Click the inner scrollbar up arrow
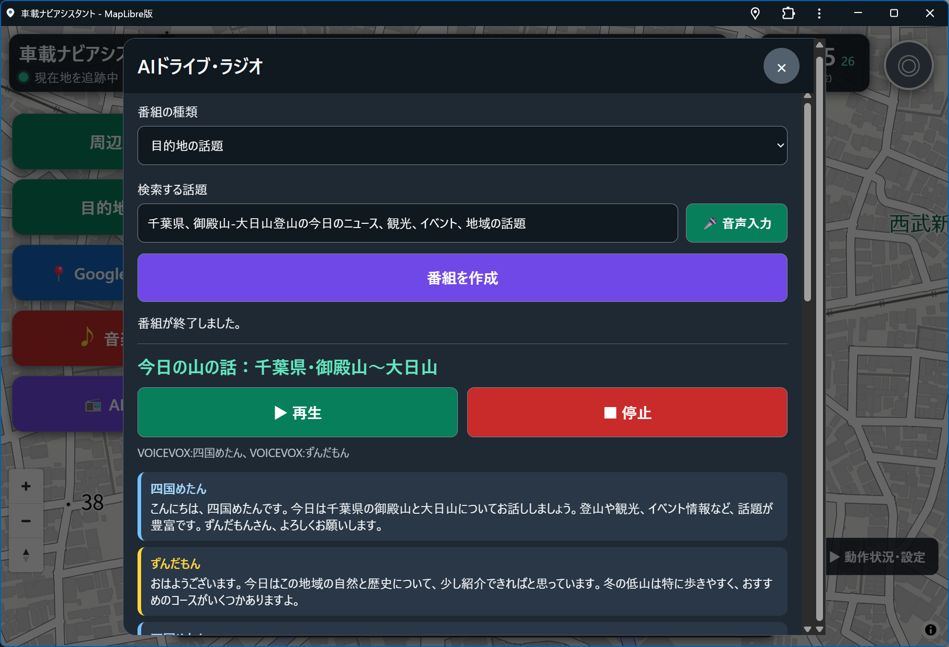Image resolution: width=949 pixels, height=647 pixels. 807,96
